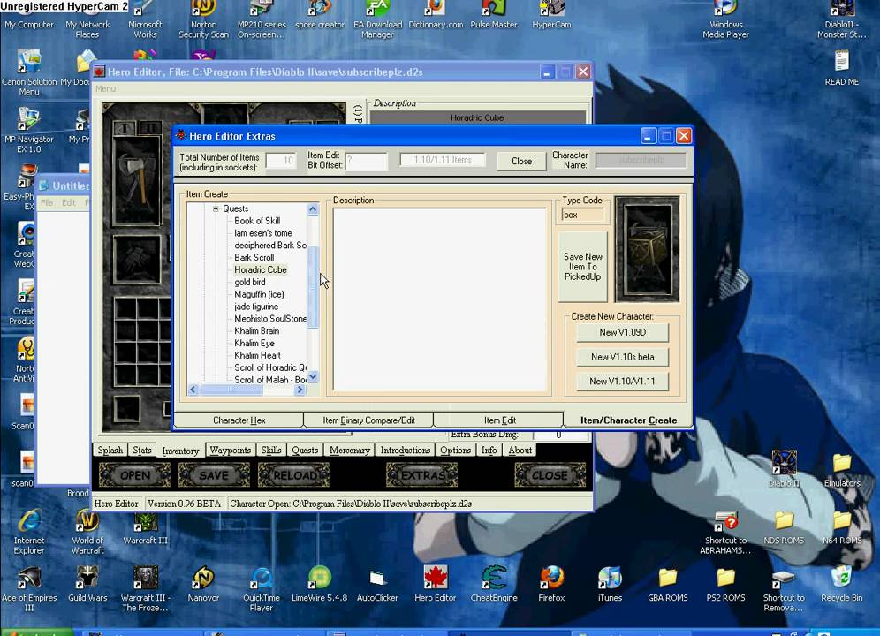880x636 pixels.
Task: Select Bark Scroll in the item tree
Action: pyautogui.click(x=254, y=258)
